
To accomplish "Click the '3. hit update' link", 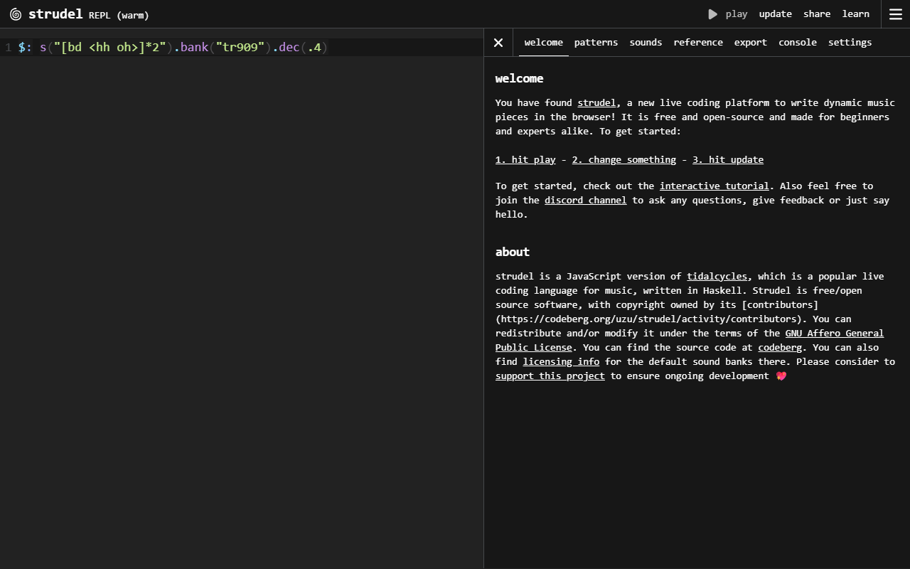I will (728, 160).
